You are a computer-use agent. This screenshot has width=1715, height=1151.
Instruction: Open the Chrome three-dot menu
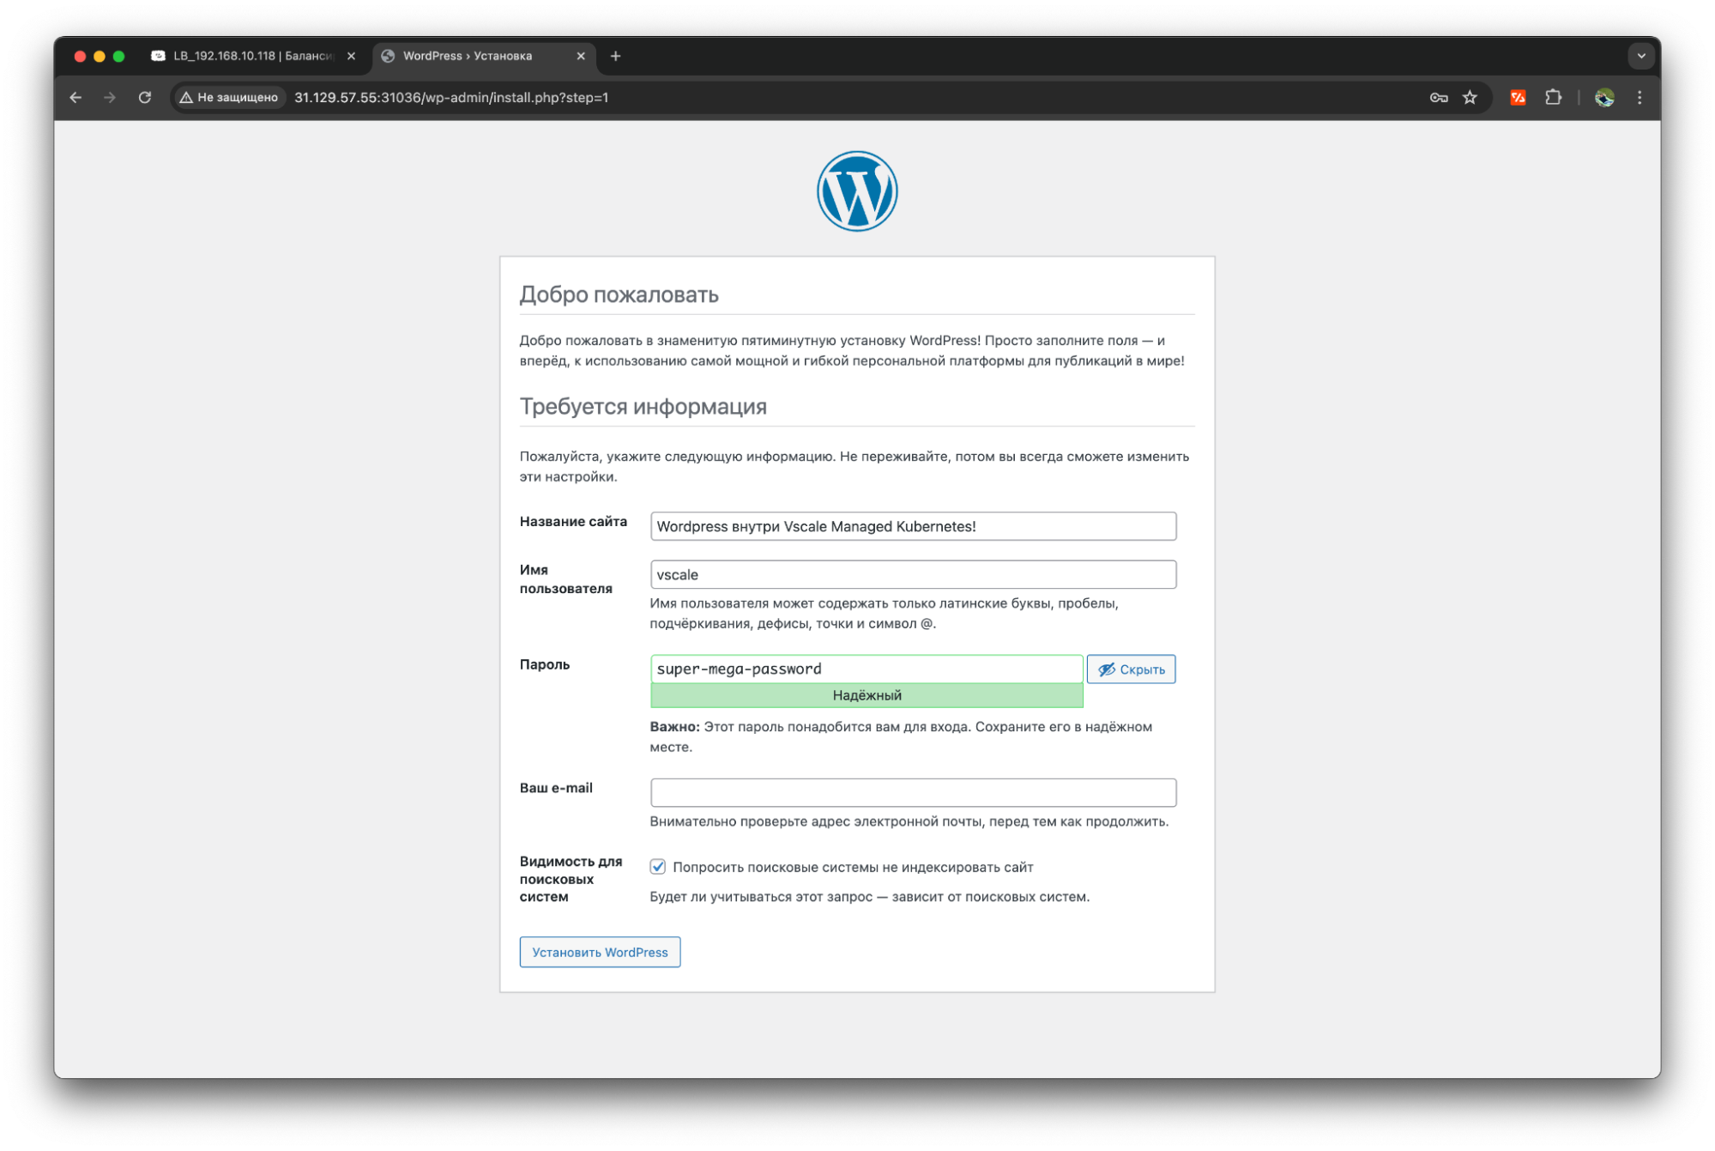[1640, 98]
